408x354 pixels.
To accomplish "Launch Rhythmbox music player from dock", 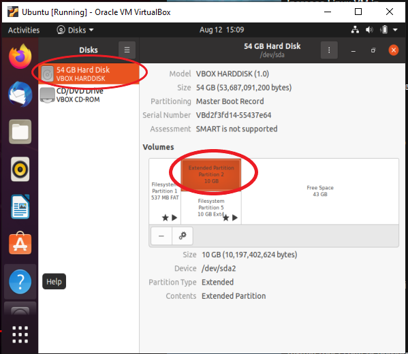I will tap(20, 170).
